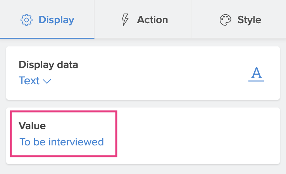286x174 pixels.
Task: Open text formatting with underlined A icon
Action: point(256,73)
